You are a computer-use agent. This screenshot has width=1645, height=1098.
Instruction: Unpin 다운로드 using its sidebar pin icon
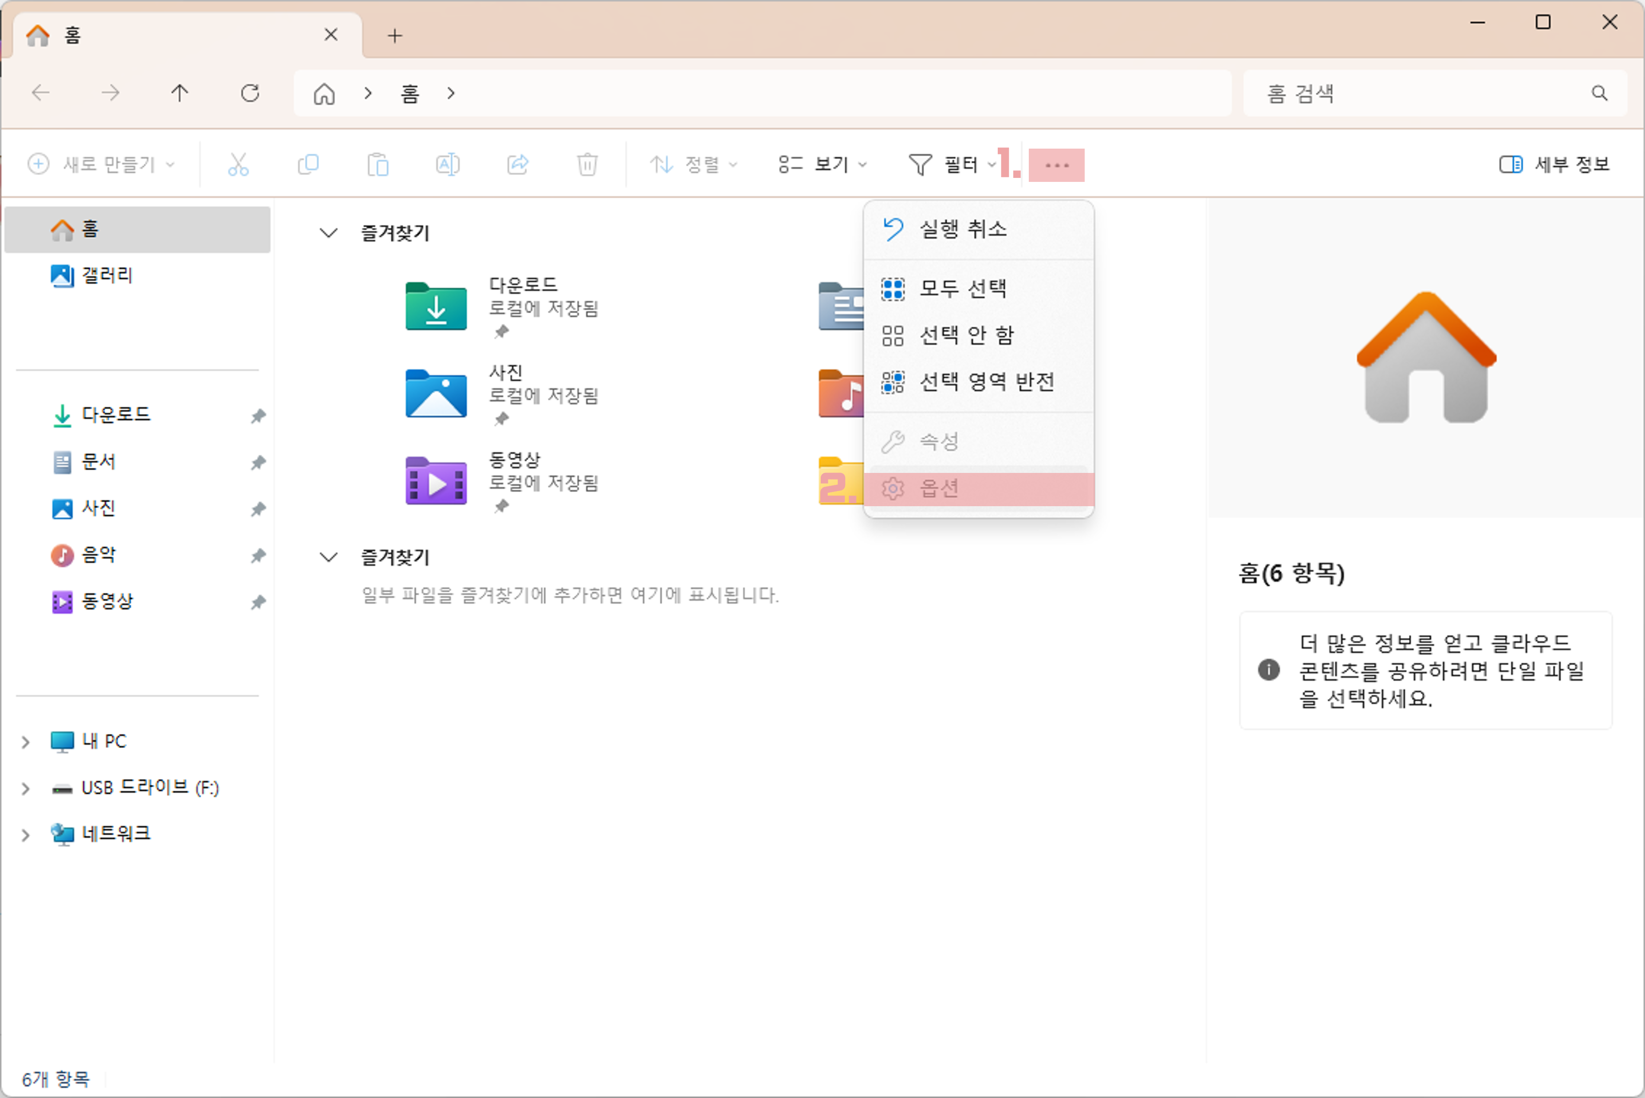(258, 416)
